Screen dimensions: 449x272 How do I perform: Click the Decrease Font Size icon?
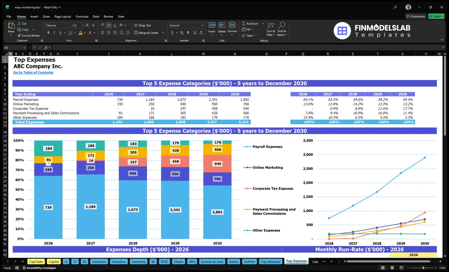pos(94,25)
